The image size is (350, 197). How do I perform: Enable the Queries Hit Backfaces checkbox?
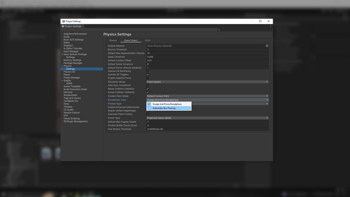pyautogui.click(x=148, y=71)
